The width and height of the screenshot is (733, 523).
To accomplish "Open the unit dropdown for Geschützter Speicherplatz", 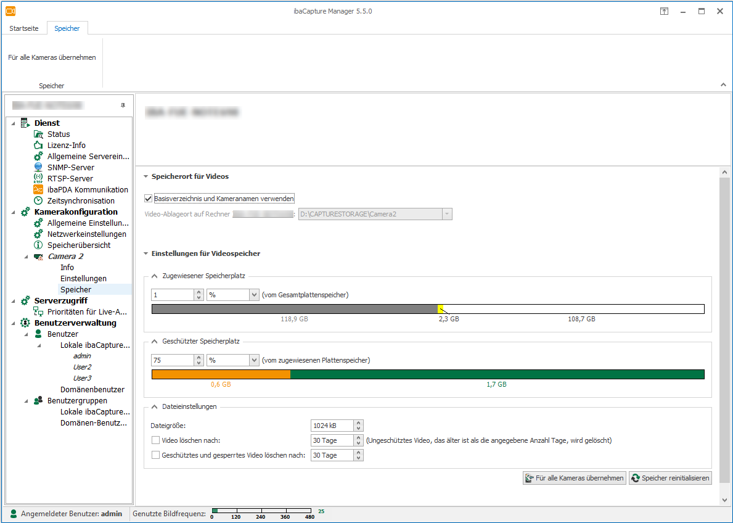I will coord(254,360).
